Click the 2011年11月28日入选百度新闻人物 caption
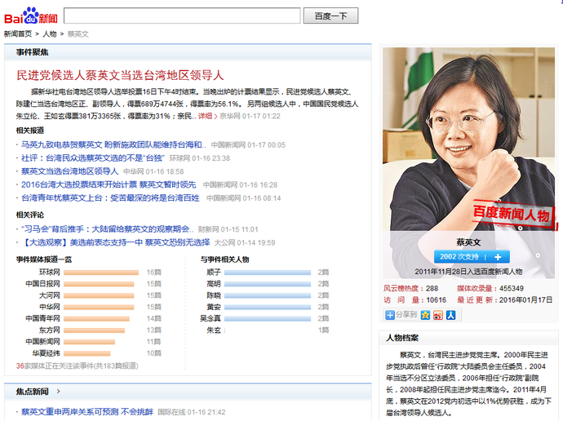Viewport: 563px width, 421px height. (x=468, y=272)
